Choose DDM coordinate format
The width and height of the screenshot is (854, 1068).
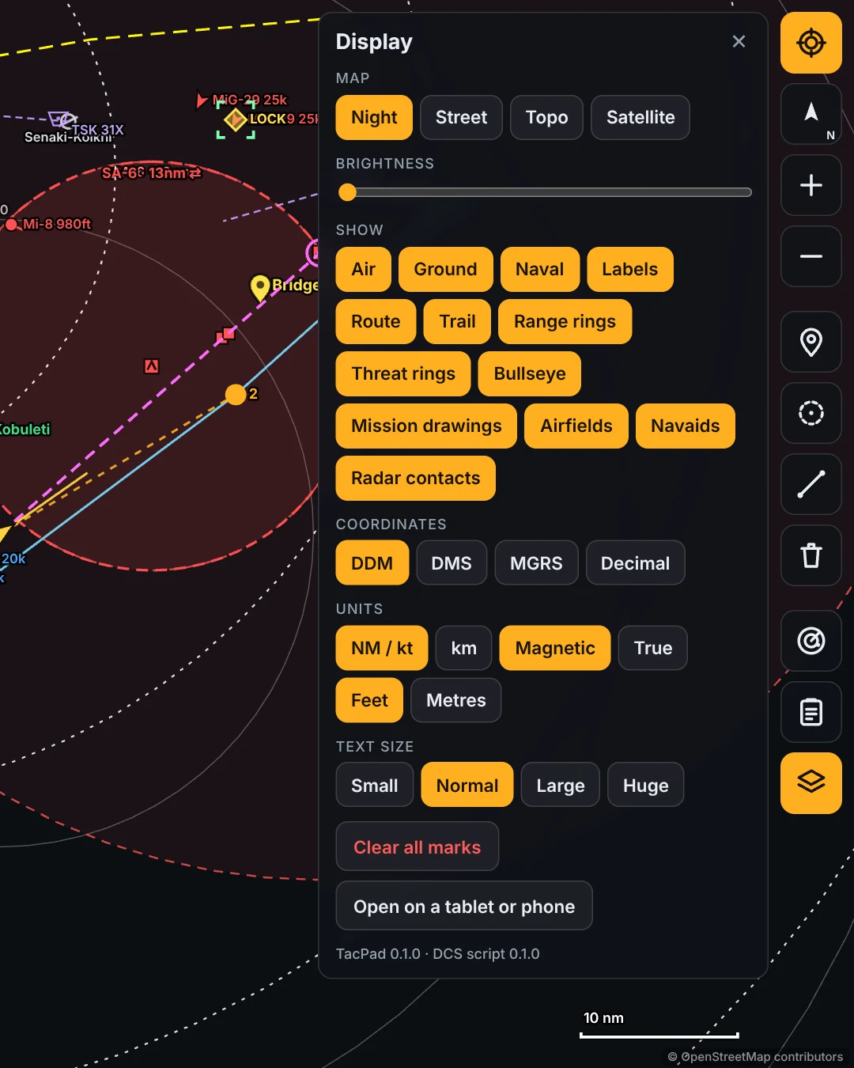coord(372,562)
